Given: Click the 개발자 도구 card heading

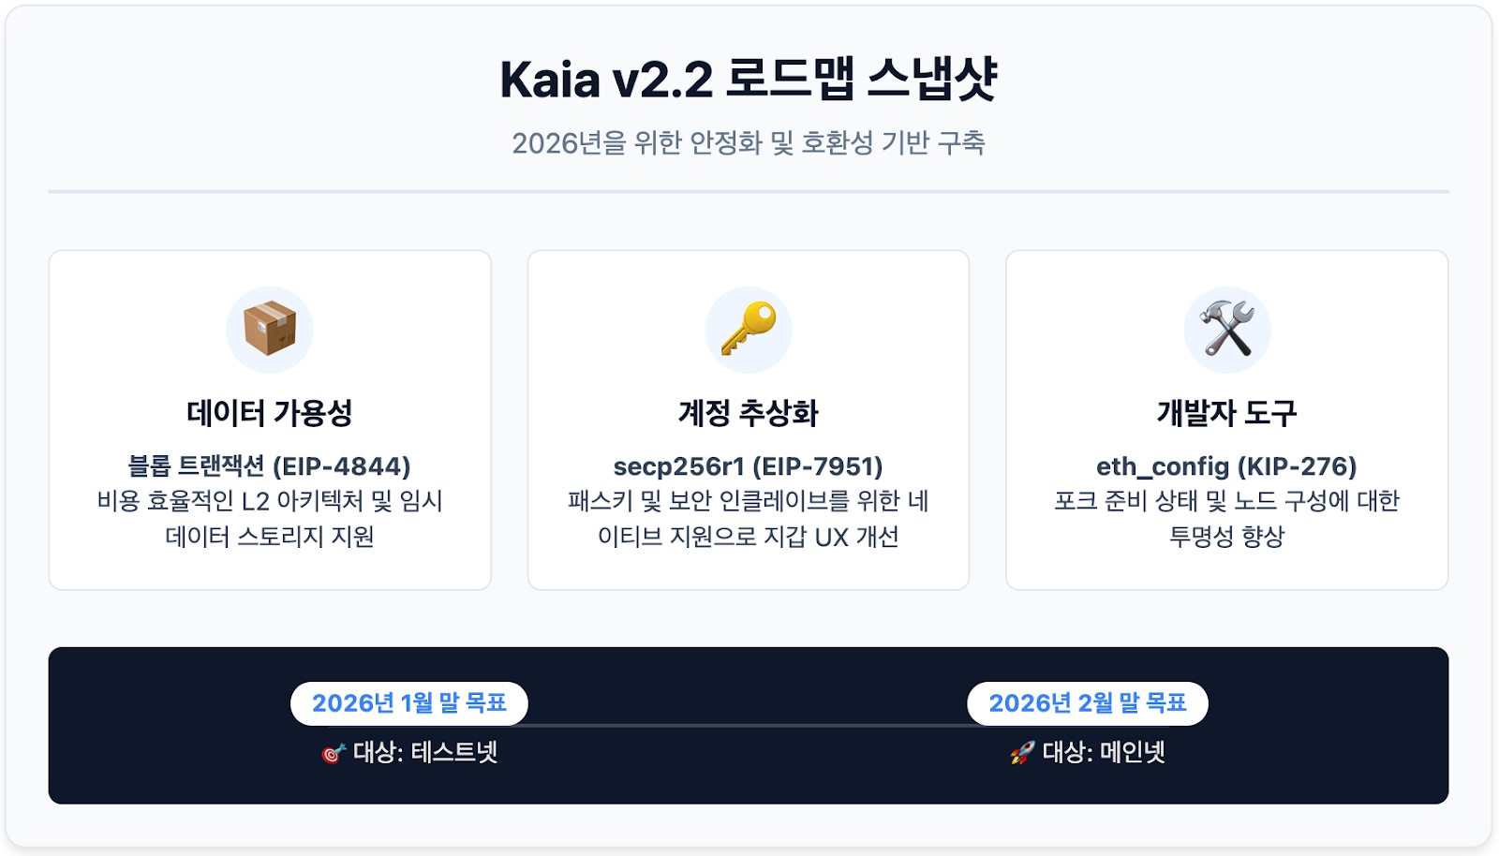Looking at the screenshot, I should [1227, 413].
